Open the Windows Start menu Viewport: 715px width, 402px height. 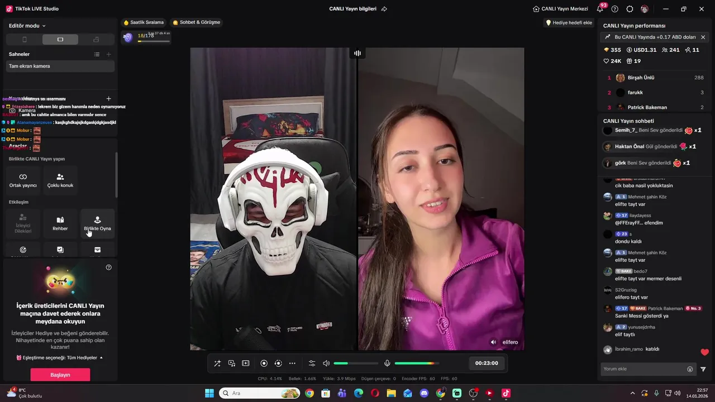pos(209,393)
